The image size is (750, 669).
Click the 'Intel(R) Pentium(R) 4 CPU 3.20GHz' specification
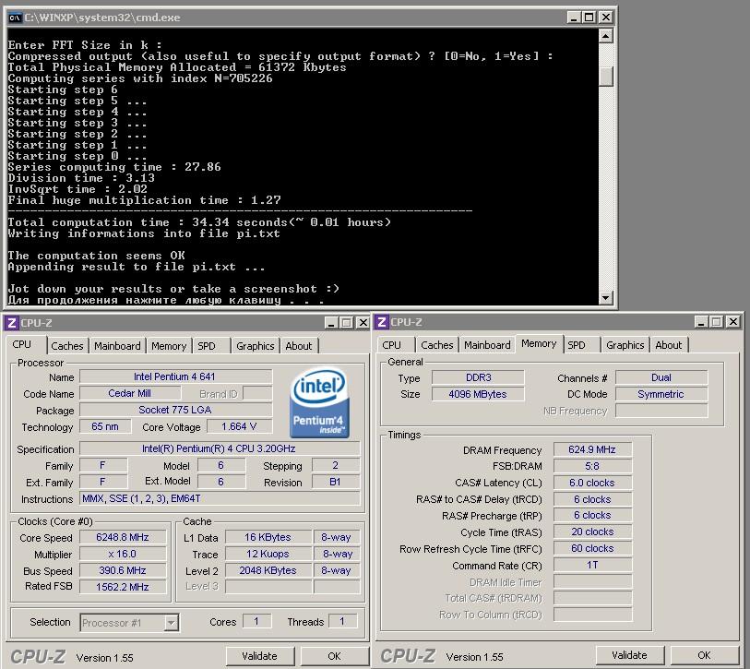pyautogui.click(x=219, y=448)
